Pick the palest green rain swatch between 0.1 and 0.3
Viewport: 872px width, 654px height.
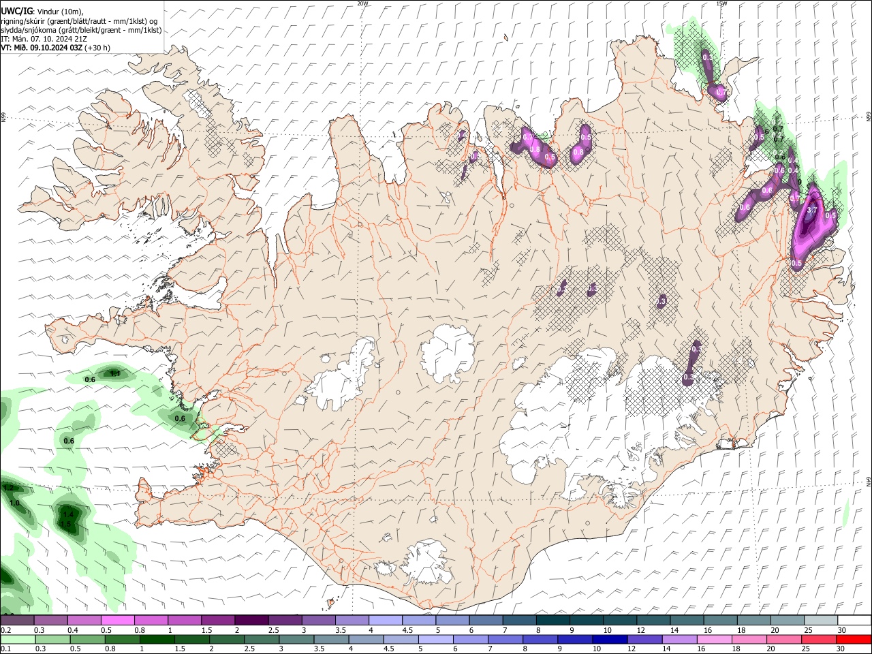[18, 640]
